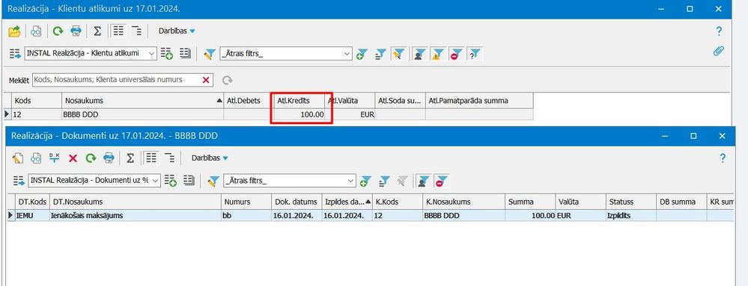The image size is (748, 286).
Task: Click filter list icon in Dokumenti window
Action: [x=384, y=181]
